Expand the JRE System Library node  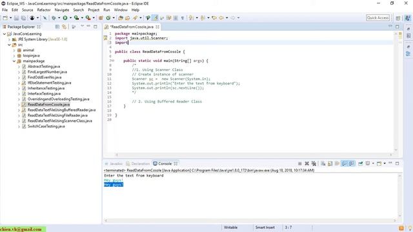[x=10, y=39]
